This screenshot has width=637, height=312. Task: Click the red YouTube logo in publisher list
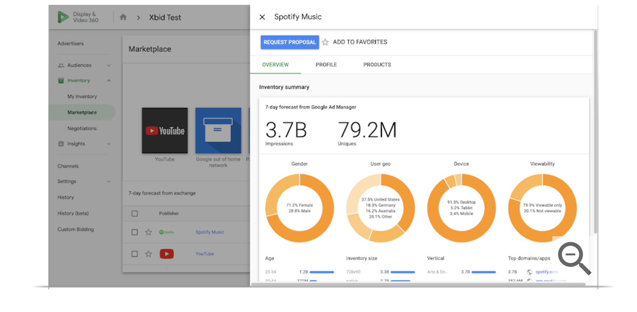coord(167,254)
